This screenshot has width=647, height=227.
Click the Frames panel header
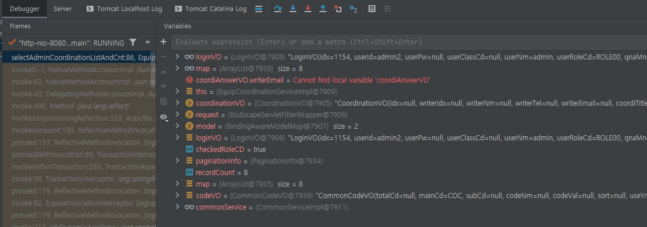[x=20, y=26]
